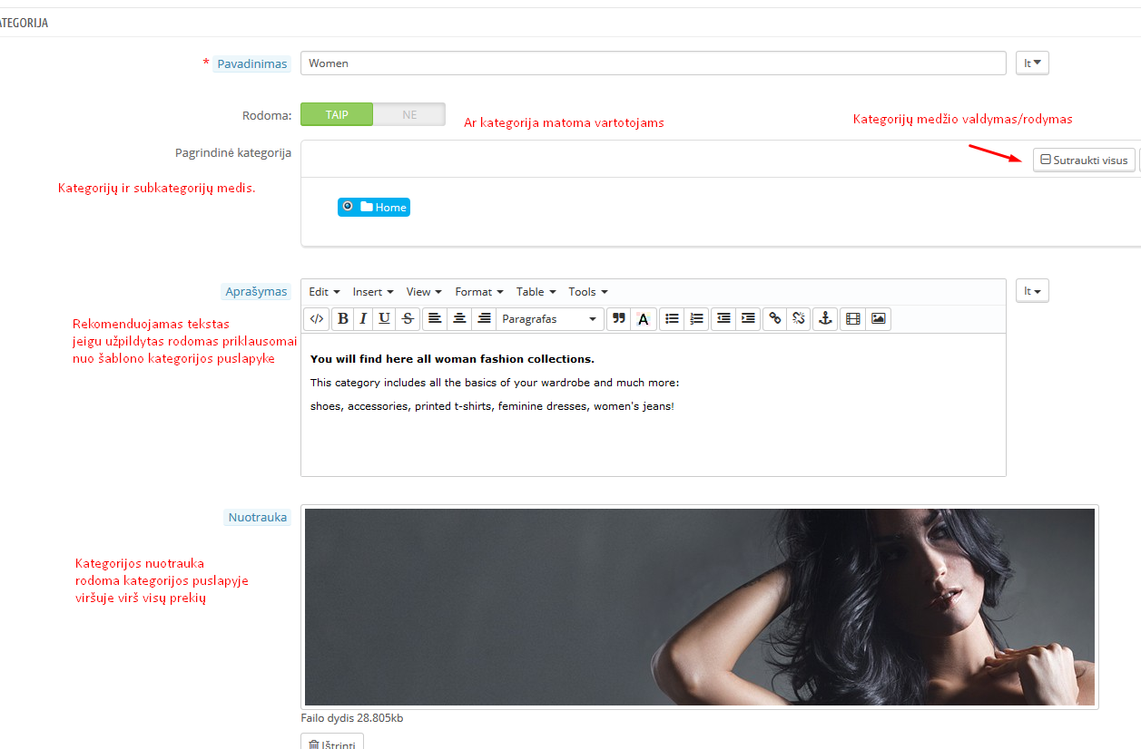Click the category image thumbnail
The width and height of the screenshot is (1141, 749).
[700, 607]
